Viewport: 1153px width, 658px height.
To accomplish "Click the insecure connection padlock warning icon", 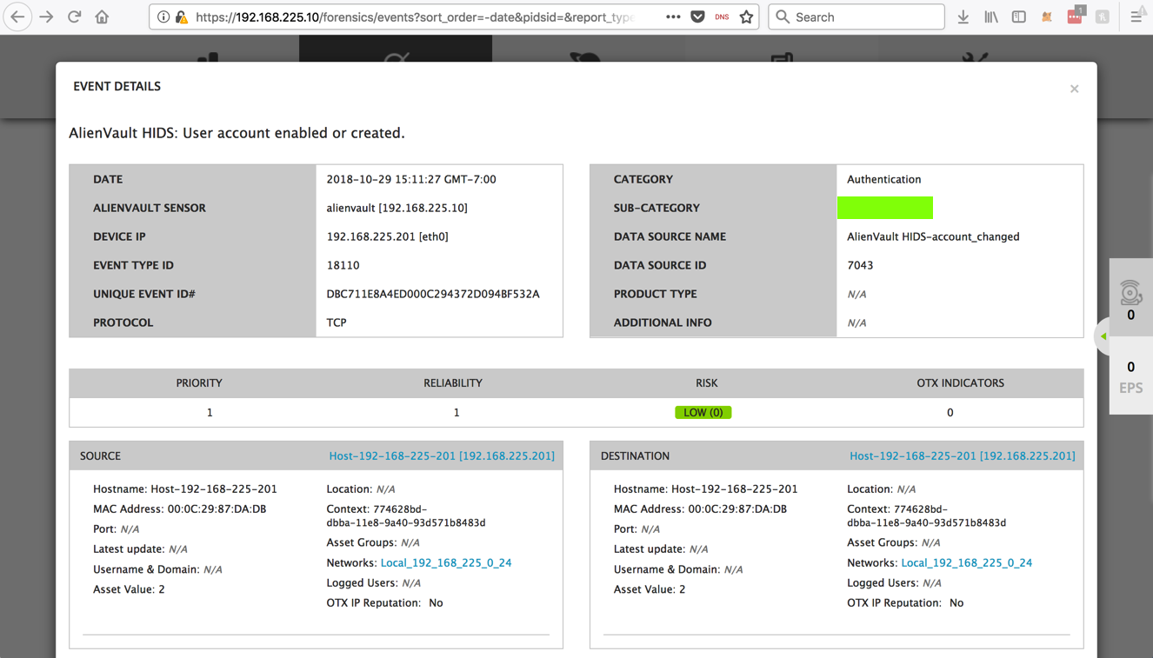I will 182,17.
